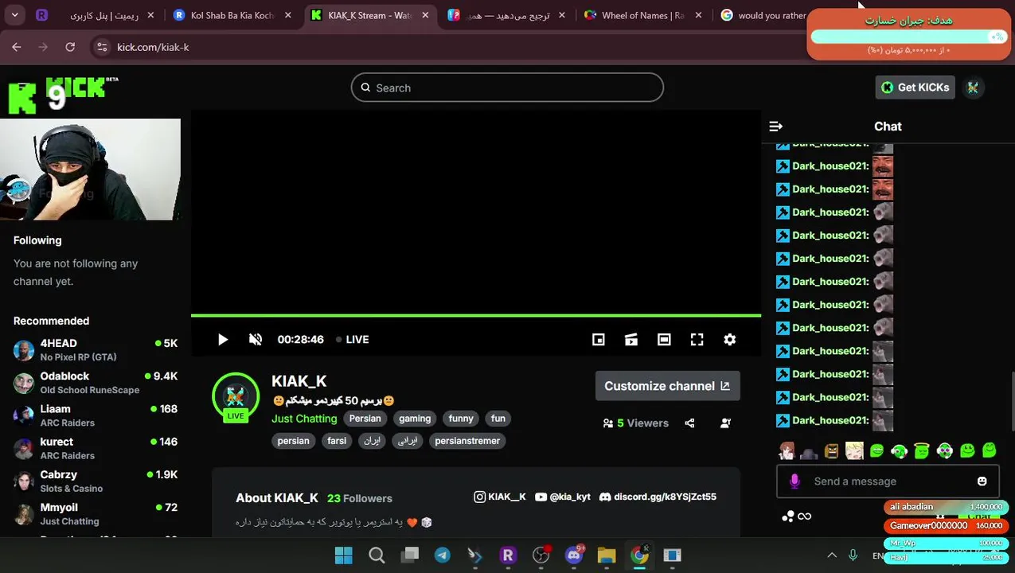
Task: Click the Get KICKs button
Action: (915, 88)
